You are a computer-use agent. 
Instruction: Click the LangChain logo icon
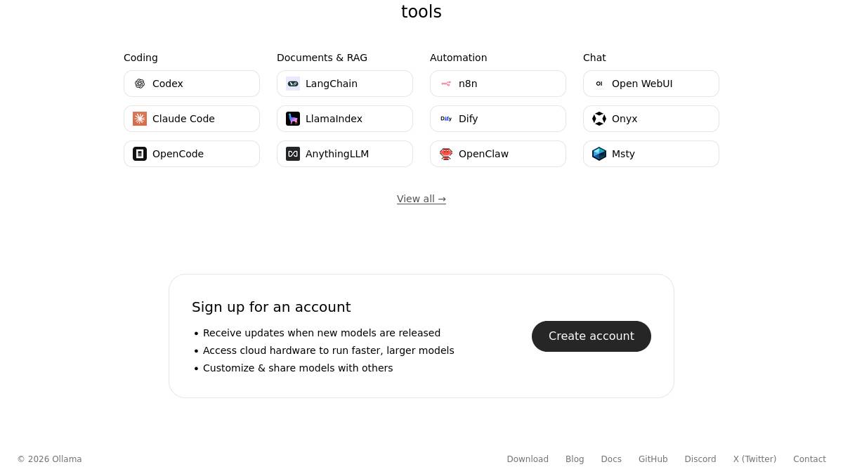[x=293, y=84]
